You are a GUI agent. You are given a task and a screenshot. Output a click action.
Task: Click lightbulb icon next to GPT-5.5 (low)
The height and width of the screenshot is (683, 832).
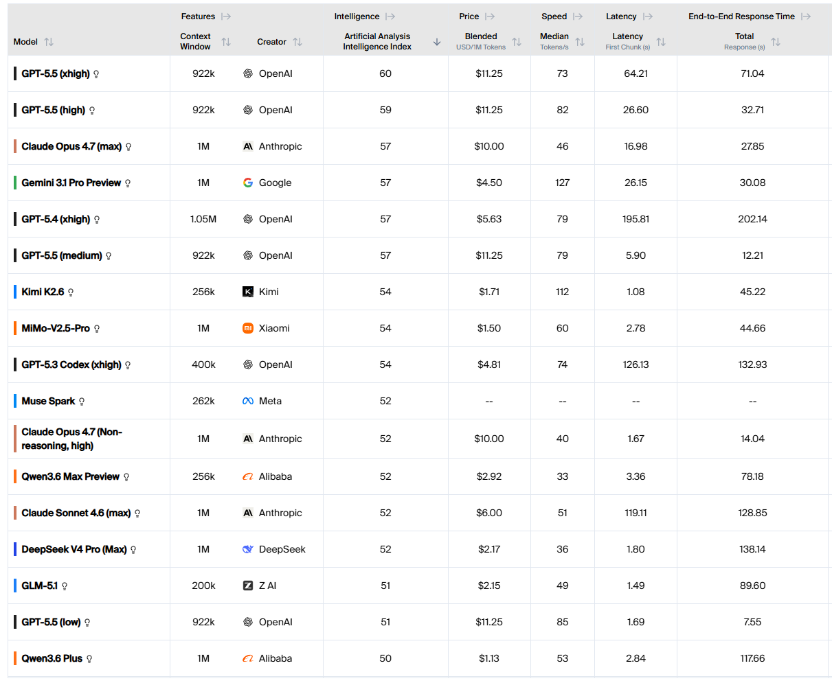[x=87, y=623]
